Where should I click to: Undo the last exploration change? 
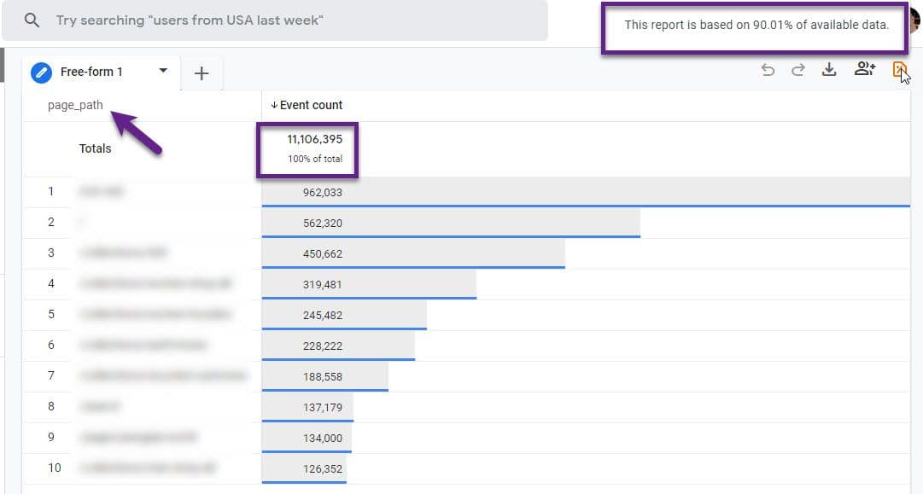(x=768, y=71)
